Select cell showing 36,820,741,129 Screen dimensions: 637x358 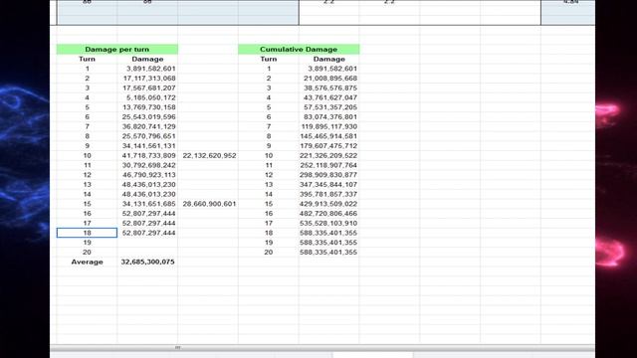(x=147, y=126)
